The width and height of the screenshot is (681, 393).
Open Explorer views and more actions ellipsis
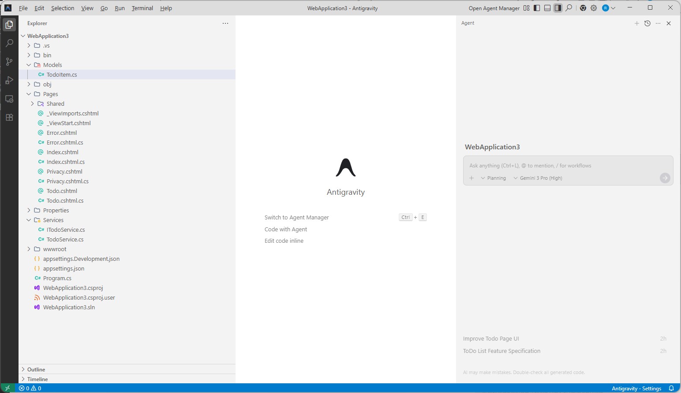coord(225,23)
